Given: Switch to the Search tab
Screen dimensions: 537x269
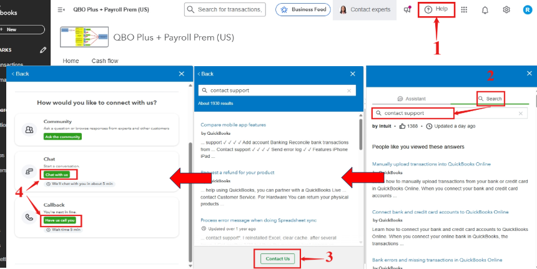Looking at the screenshot, I should point(490,99).
